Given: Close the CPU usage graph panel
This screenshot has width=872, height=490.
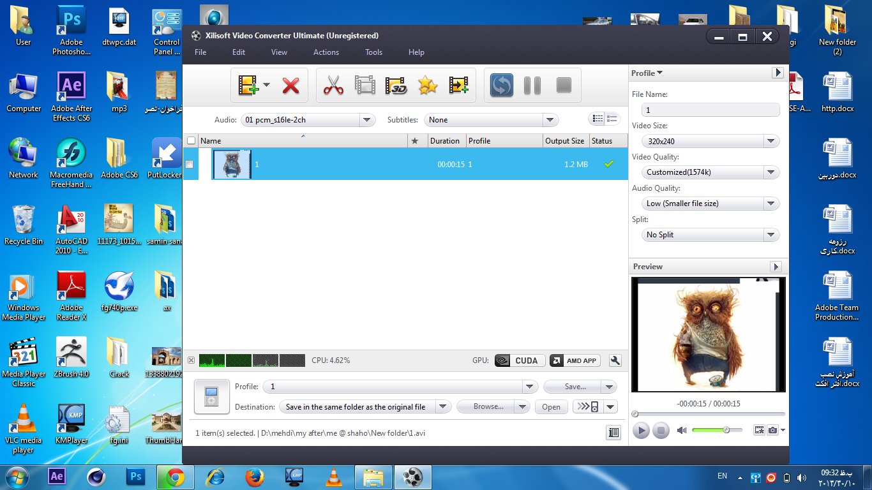Looking at the screenshot, I should pos(191,360).
